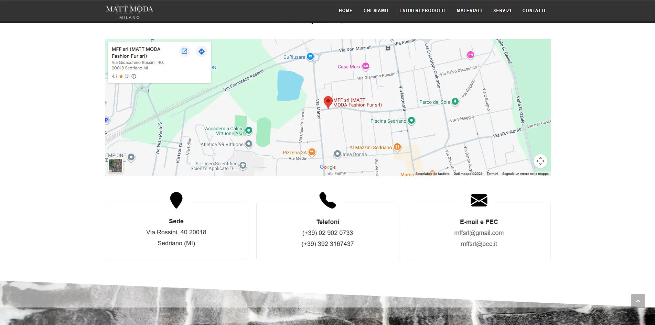Click the Google logo on the map

coord(328,167)
